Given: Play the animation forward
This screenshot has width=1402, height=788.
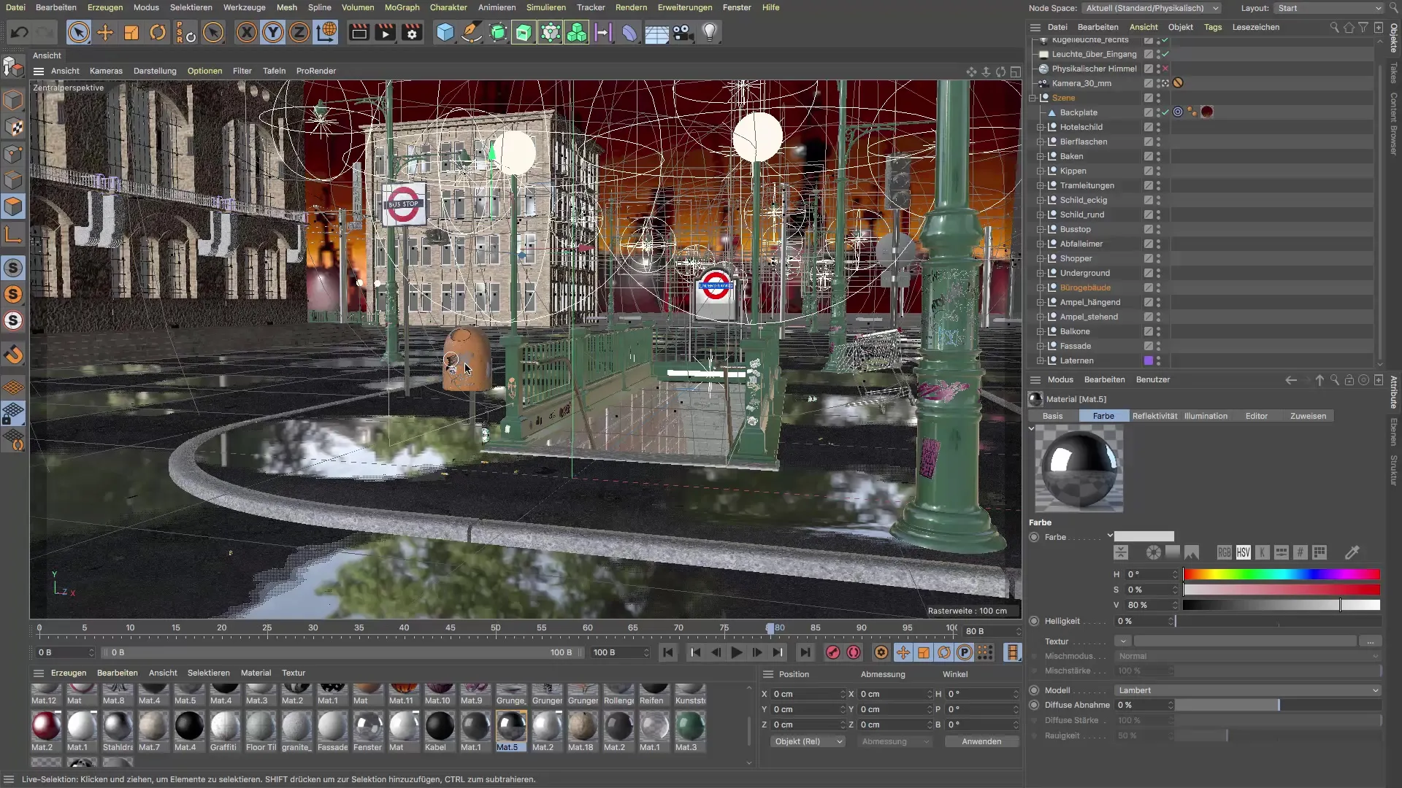Looking at the screenshot, I should coord(736,652).
